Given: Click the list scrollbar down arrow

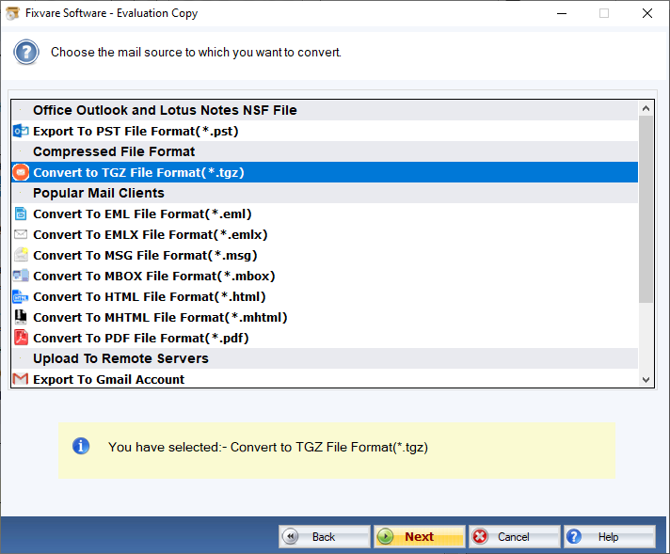Looking at the screenshot, I should 646,380.
